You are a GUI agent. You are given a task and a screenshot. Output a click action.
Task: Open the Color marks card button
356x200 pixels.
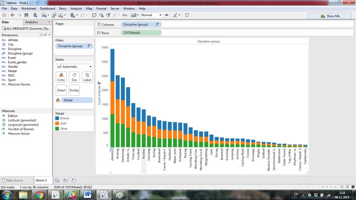click(61, 77)
